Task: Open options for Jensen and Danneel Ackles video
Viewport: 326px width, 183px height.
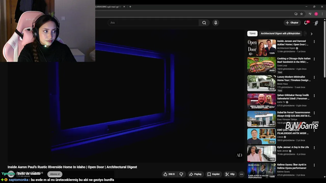Action: pos(314,41)
